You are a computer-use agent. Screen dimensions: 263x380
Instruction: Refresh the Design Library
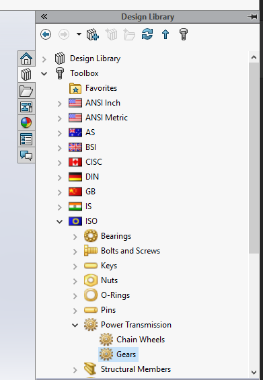147,34
